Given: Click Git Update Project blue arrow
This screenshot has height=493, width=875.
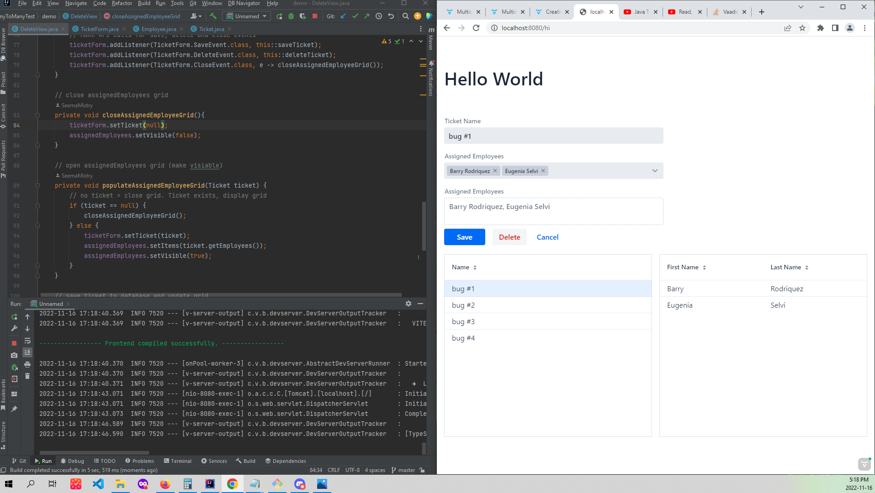Looking at the screenshot, I should (343, 16).
